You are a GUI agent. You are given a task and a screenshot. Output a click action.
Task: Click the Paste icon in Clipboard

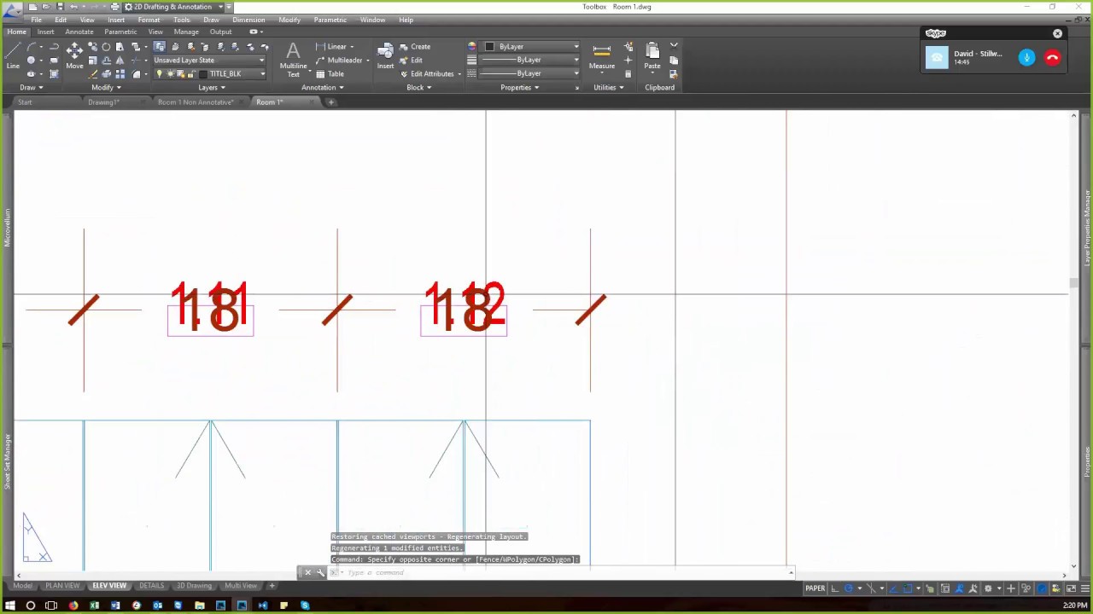pos(652,56)
